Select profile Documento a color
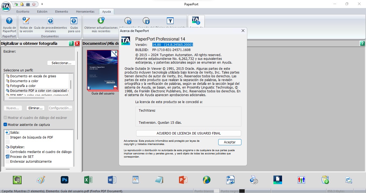This screenshot has height=193, width=366. pyautogui.click(x=24, y=81)
